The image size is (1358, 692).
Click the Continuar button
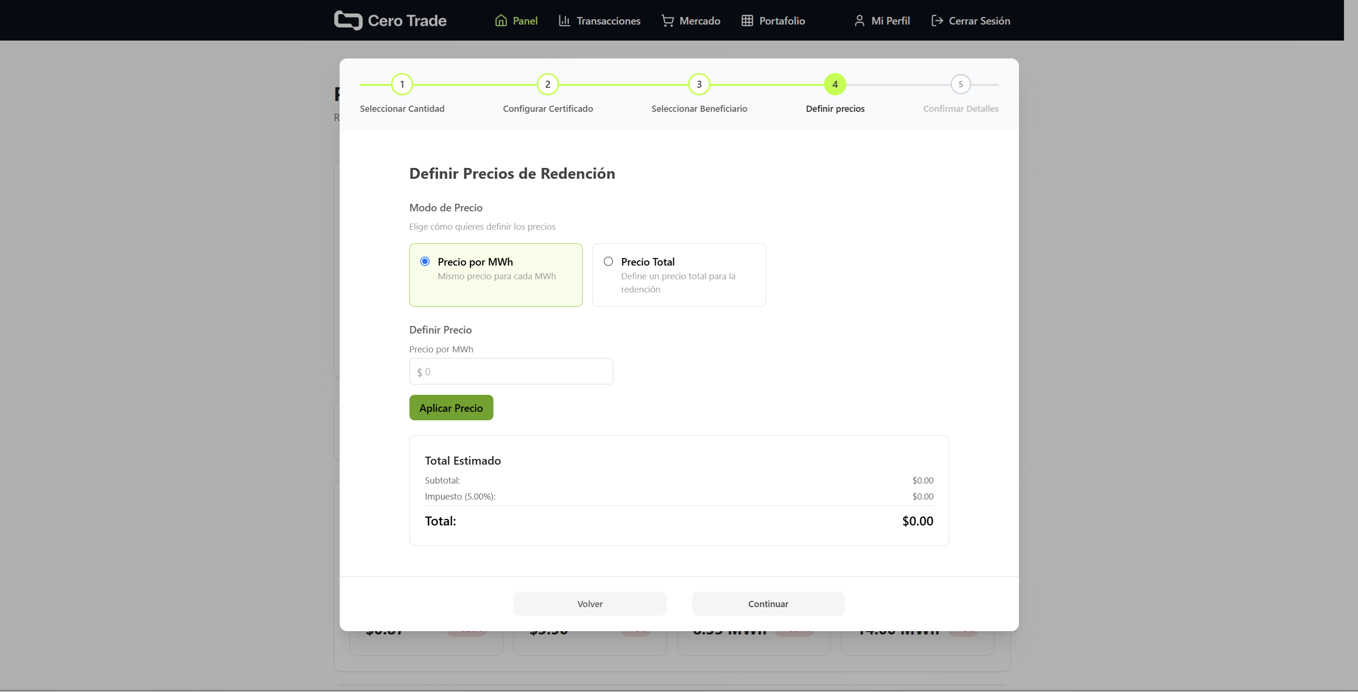[x=768, y=604]
